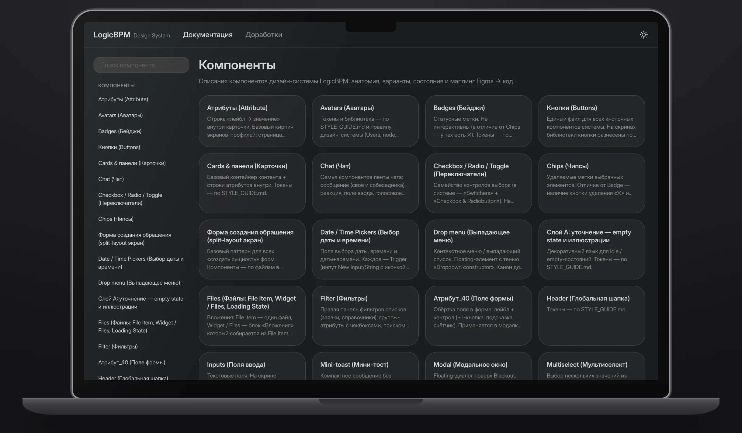This screenshot has width=742, height=433.
Task: Open the Cards & панели (Карточки) card
Action: [252, 183]
